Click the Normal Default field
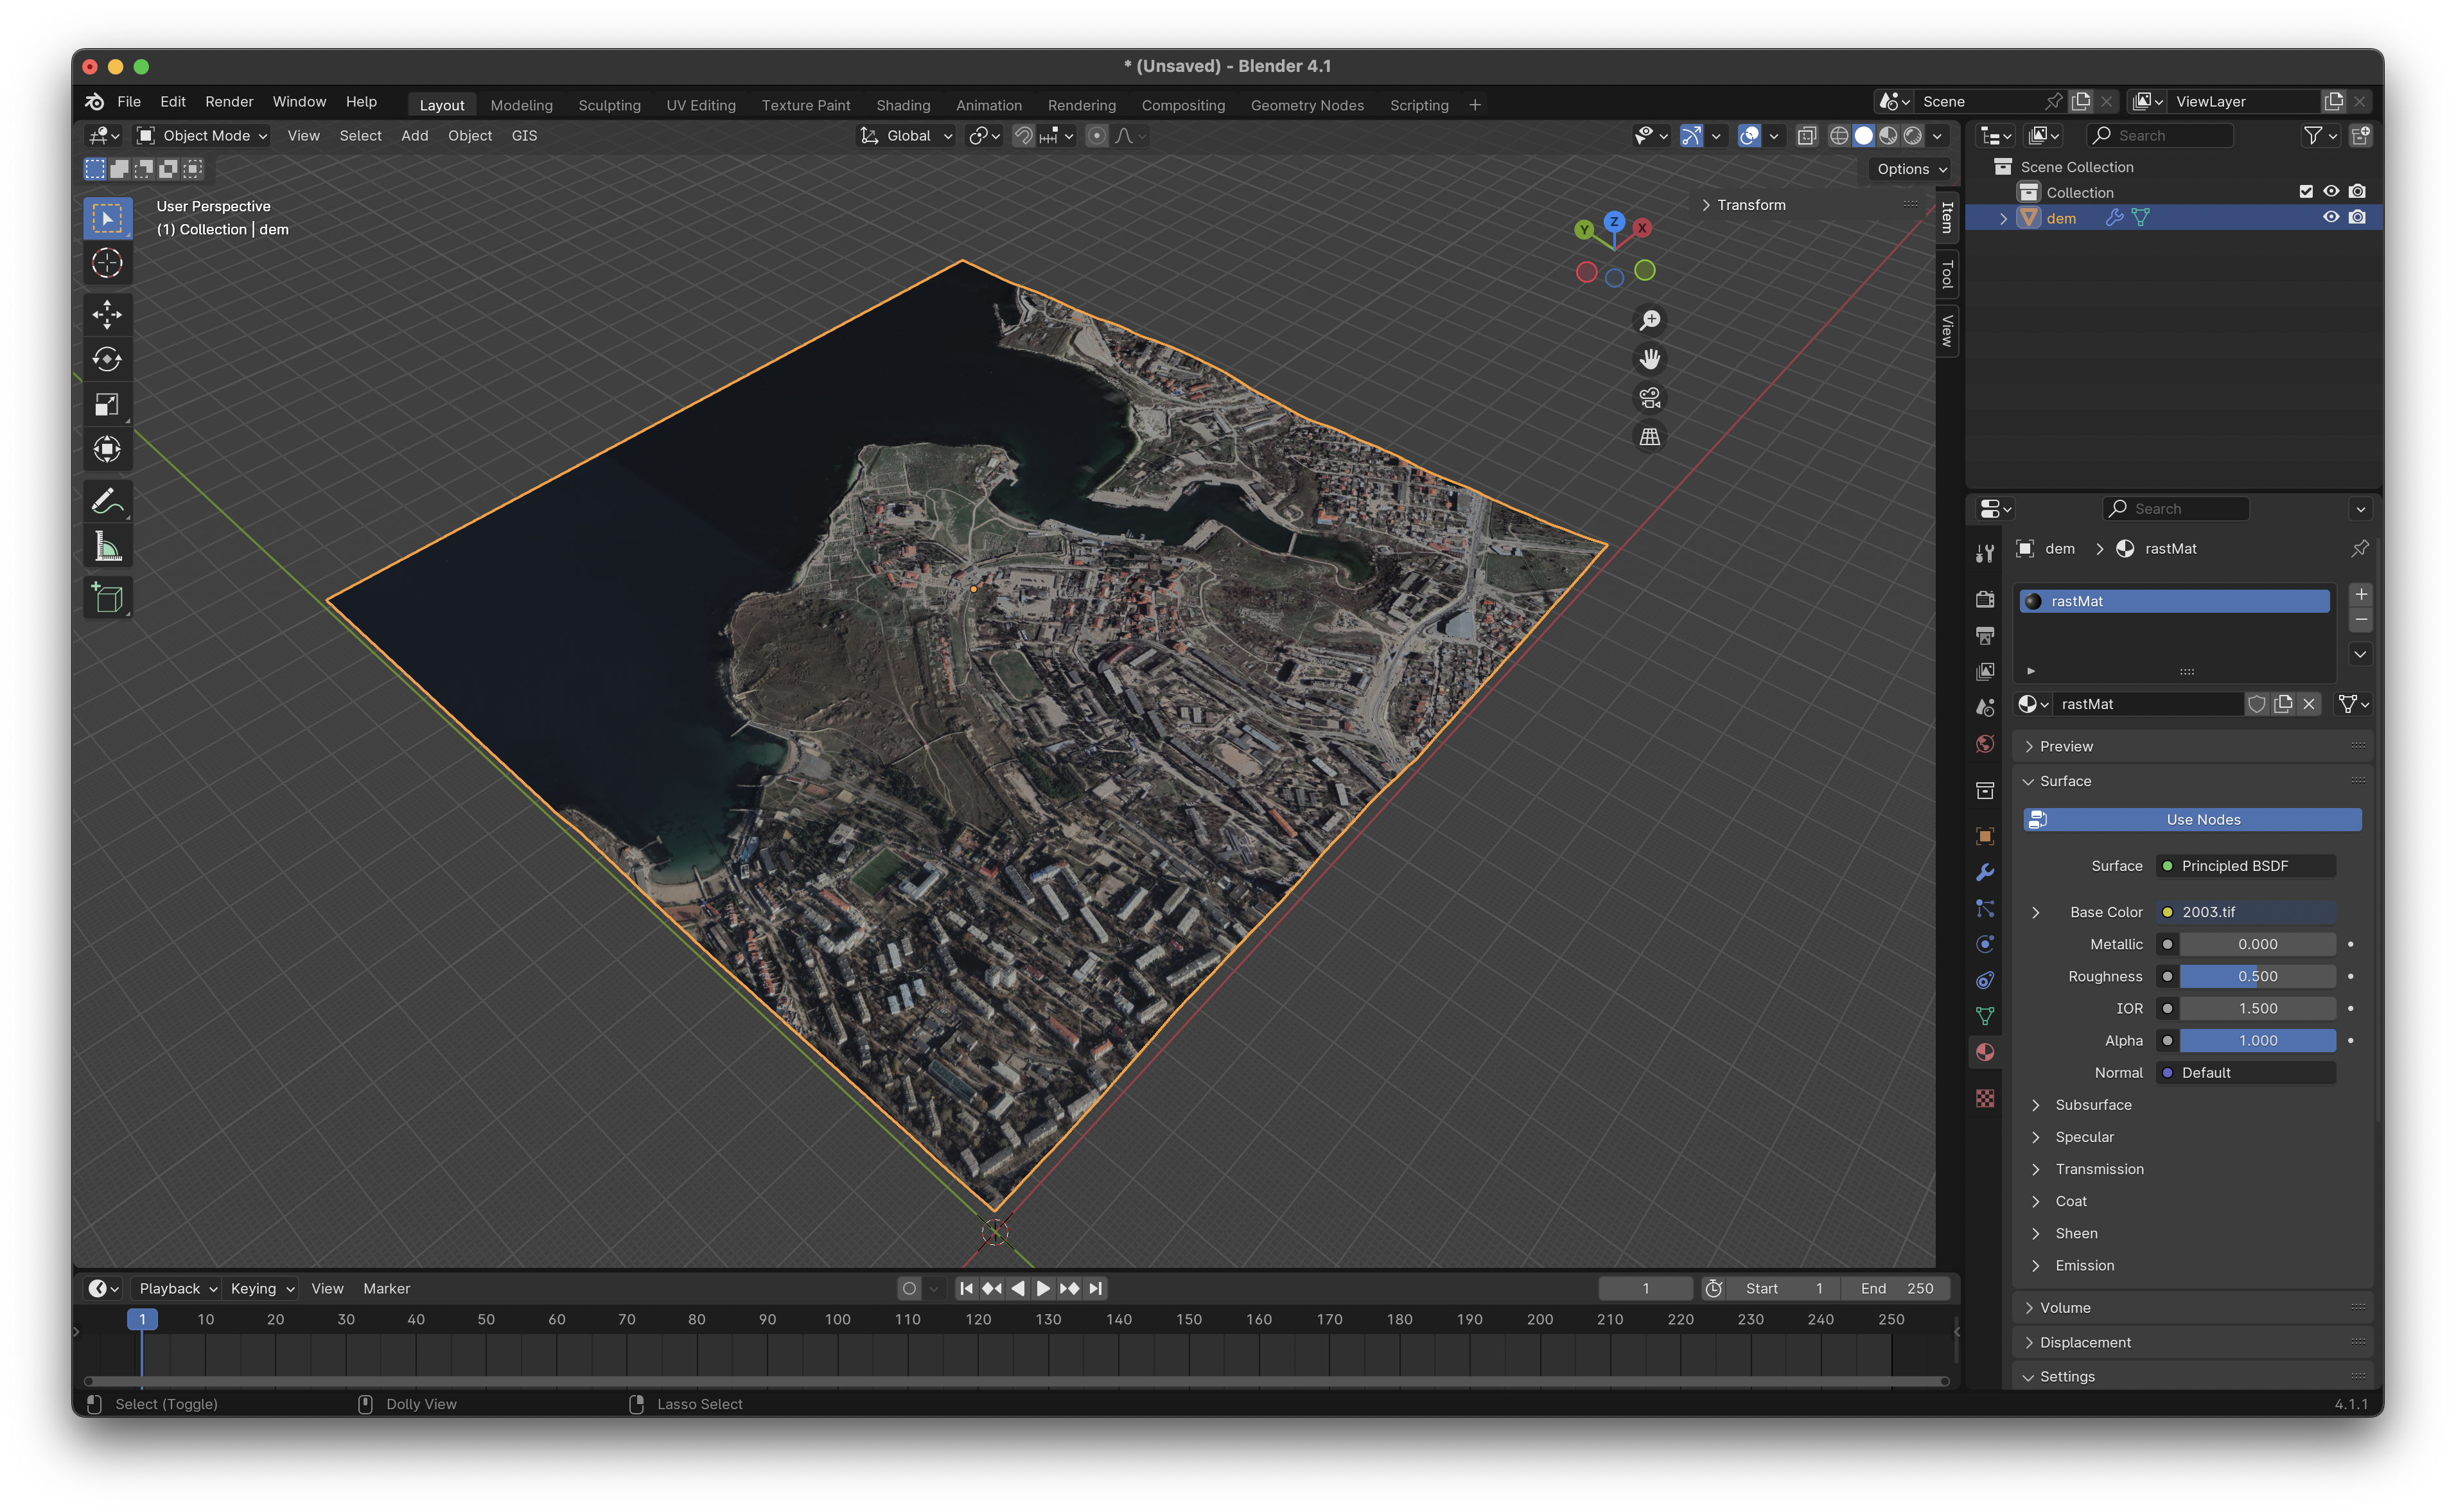2456x1512 pixels. point(2245,1073)
